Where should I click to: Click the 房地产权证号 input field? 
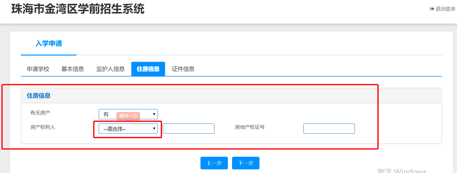(329, 128)
